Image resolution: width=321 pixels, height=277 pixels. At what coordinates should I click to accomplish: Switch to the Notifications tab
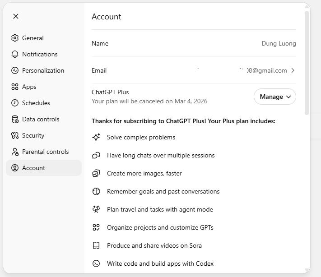click(x=44, y=54)
